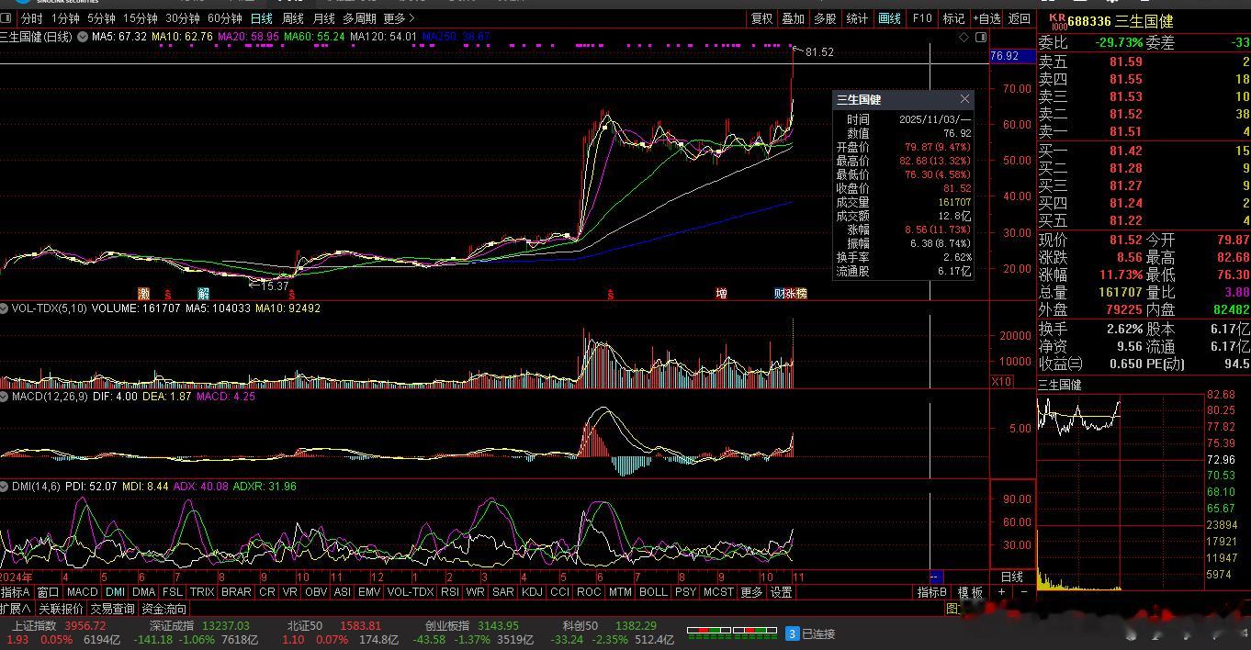
Task: Click the 解 event marker under chart
Action: point(203,294)
